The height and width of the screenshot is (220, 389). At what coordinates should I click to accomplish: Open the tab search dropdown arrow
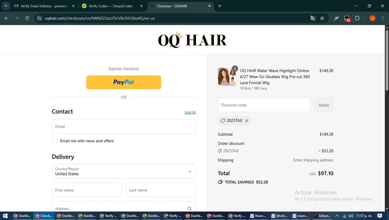click(x=6, y=6)
